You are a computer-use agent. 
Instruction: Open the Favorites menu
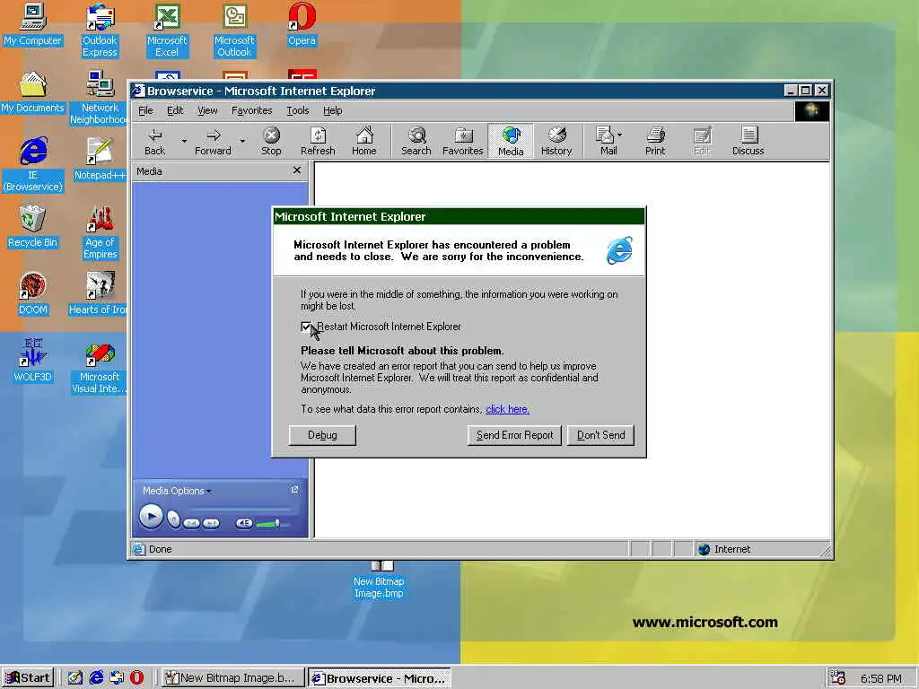click(x=251, y=110)
